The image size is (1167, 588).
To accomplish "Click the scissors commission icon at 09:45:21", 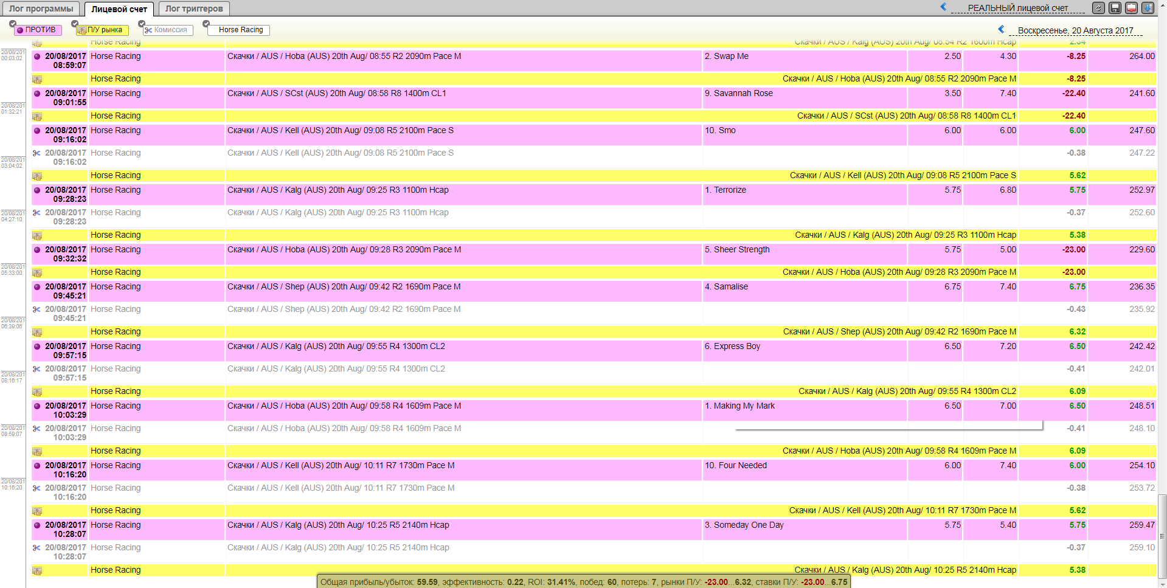I will (x=37, y=310).
